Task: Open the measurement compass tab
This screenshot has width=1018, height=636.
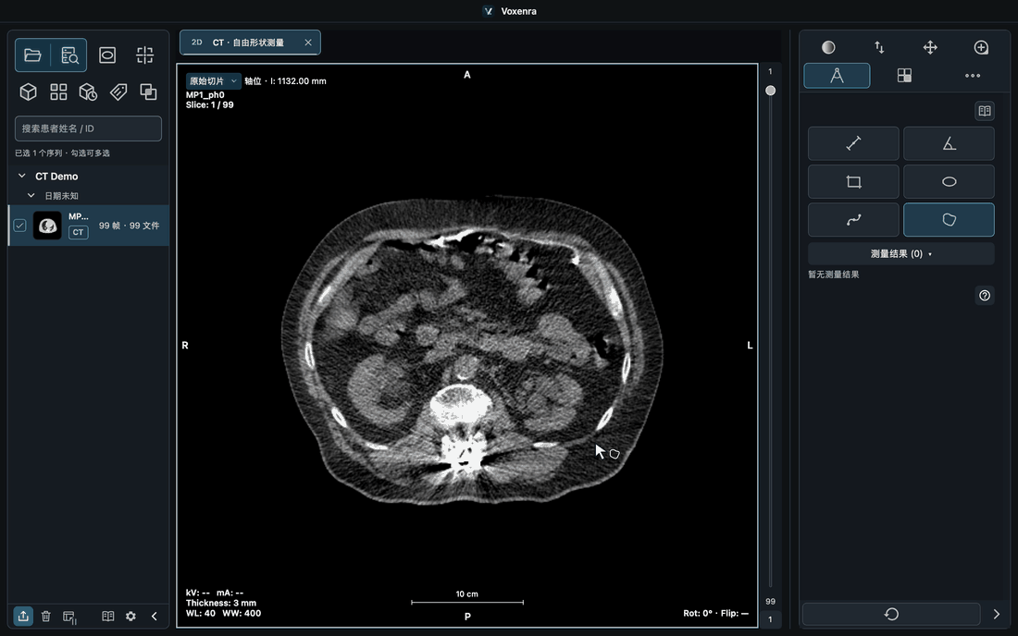Action: point(837,76)
